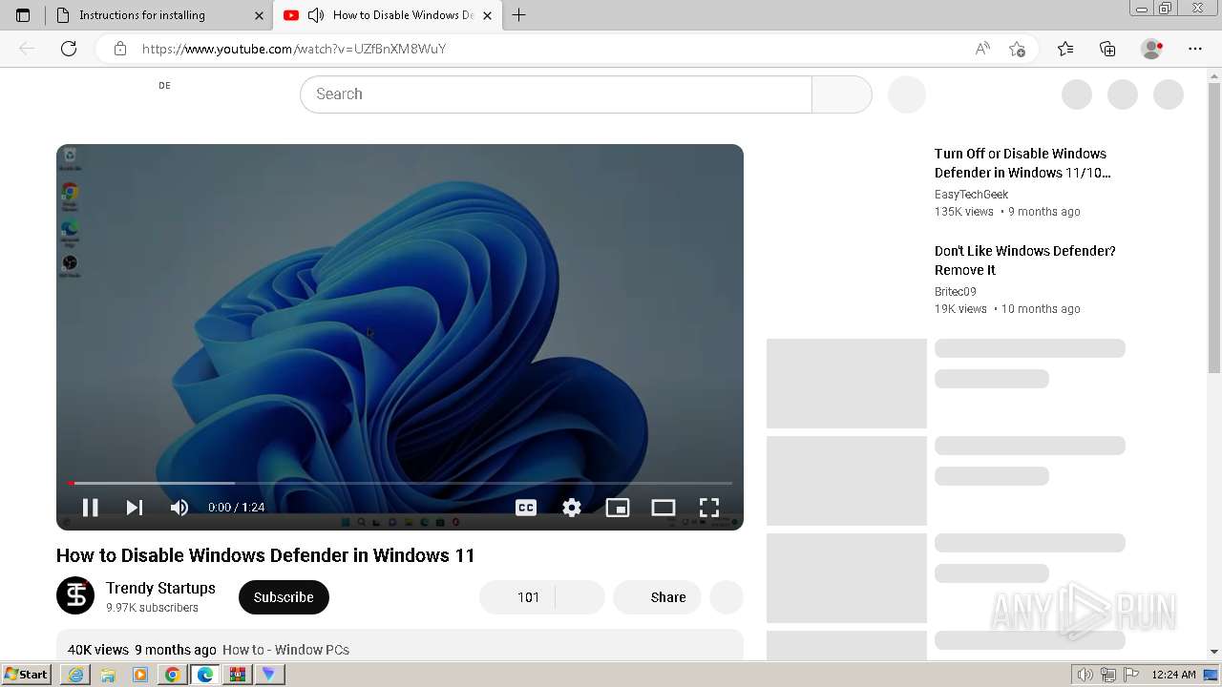Open the Favorites list
The height and width of the screenshot is (687, 1222).
(1065, 49)
